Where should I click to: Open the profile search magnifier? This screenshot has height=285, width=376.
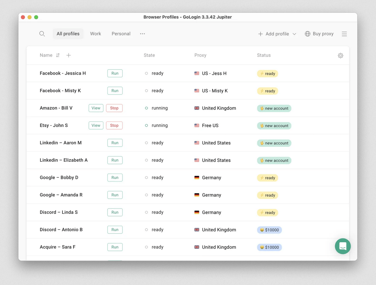click(42, 34)
